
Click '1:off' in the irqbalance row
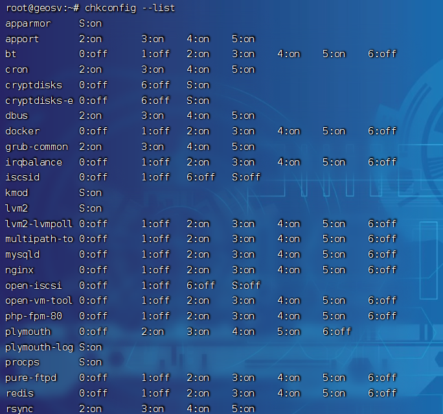point(155,162)
